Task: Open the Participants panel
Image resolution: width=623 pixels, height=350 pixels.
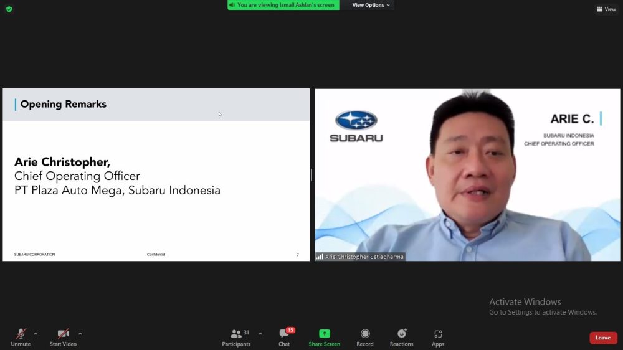Action: coord(236,334)
